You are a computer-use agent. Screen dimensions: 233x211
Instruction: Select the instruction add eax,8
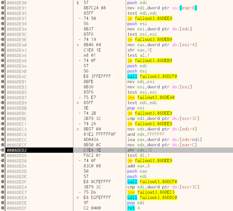[138, 166]
